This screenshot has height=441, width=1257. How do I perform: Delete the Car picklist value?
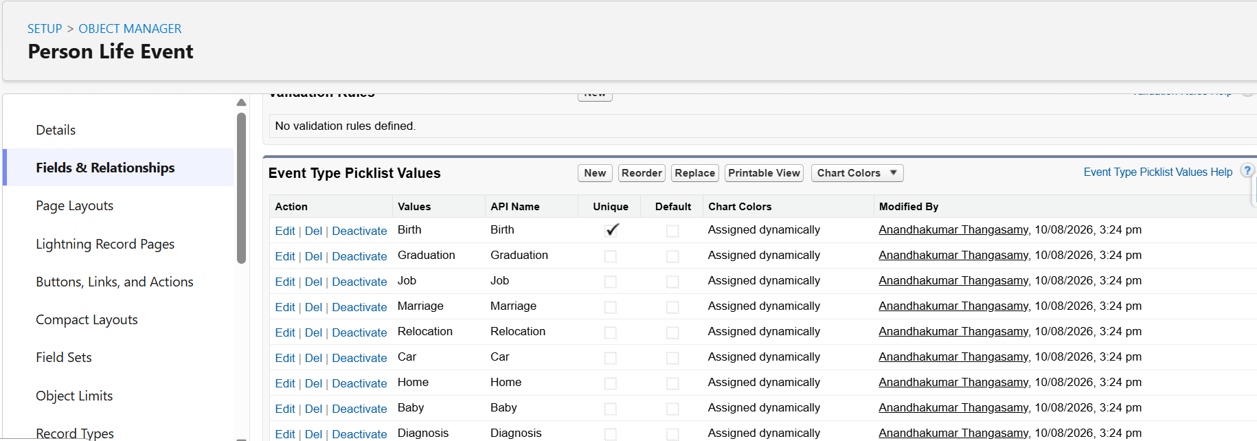click(x=313, y=358)
